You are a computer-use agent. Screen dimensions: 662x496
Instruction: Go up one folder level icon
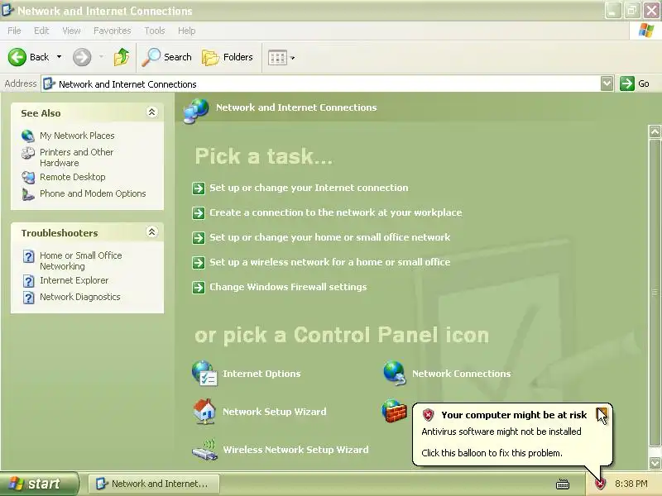pyautogui.click(x=122, y=57)
